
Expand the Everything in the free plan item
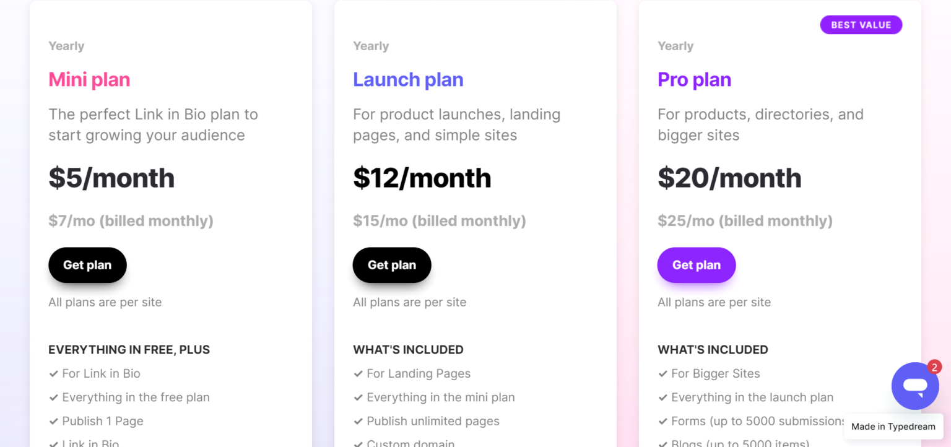click(x=136, y=397)
